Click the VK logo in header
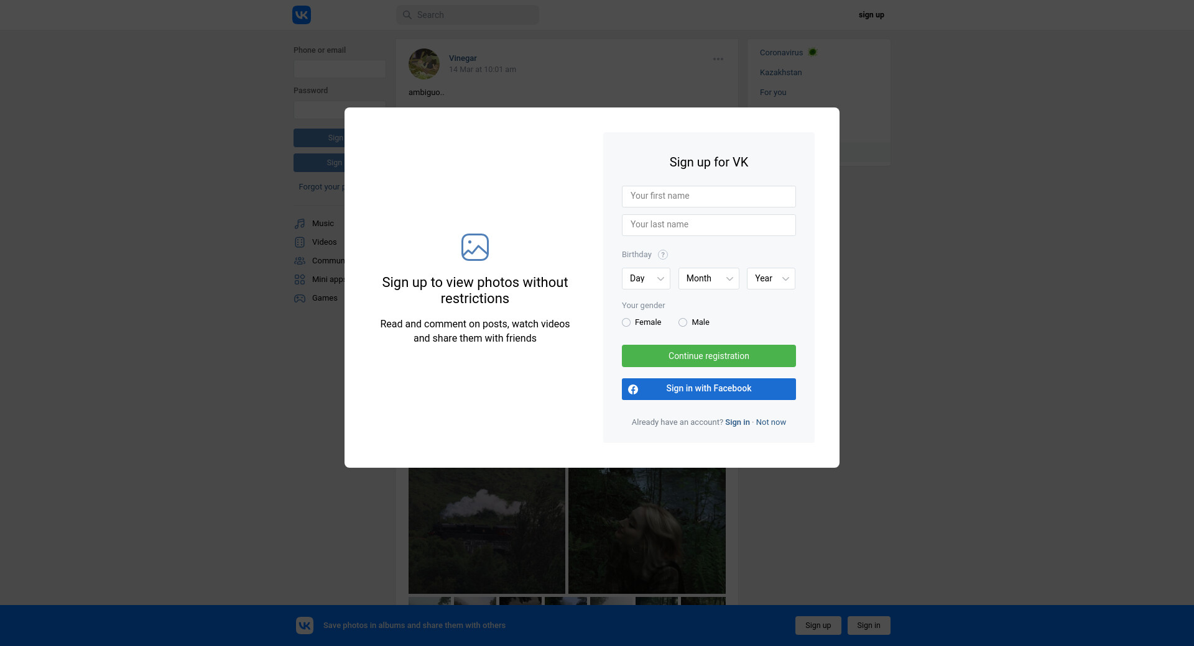 tap(302, 15)
